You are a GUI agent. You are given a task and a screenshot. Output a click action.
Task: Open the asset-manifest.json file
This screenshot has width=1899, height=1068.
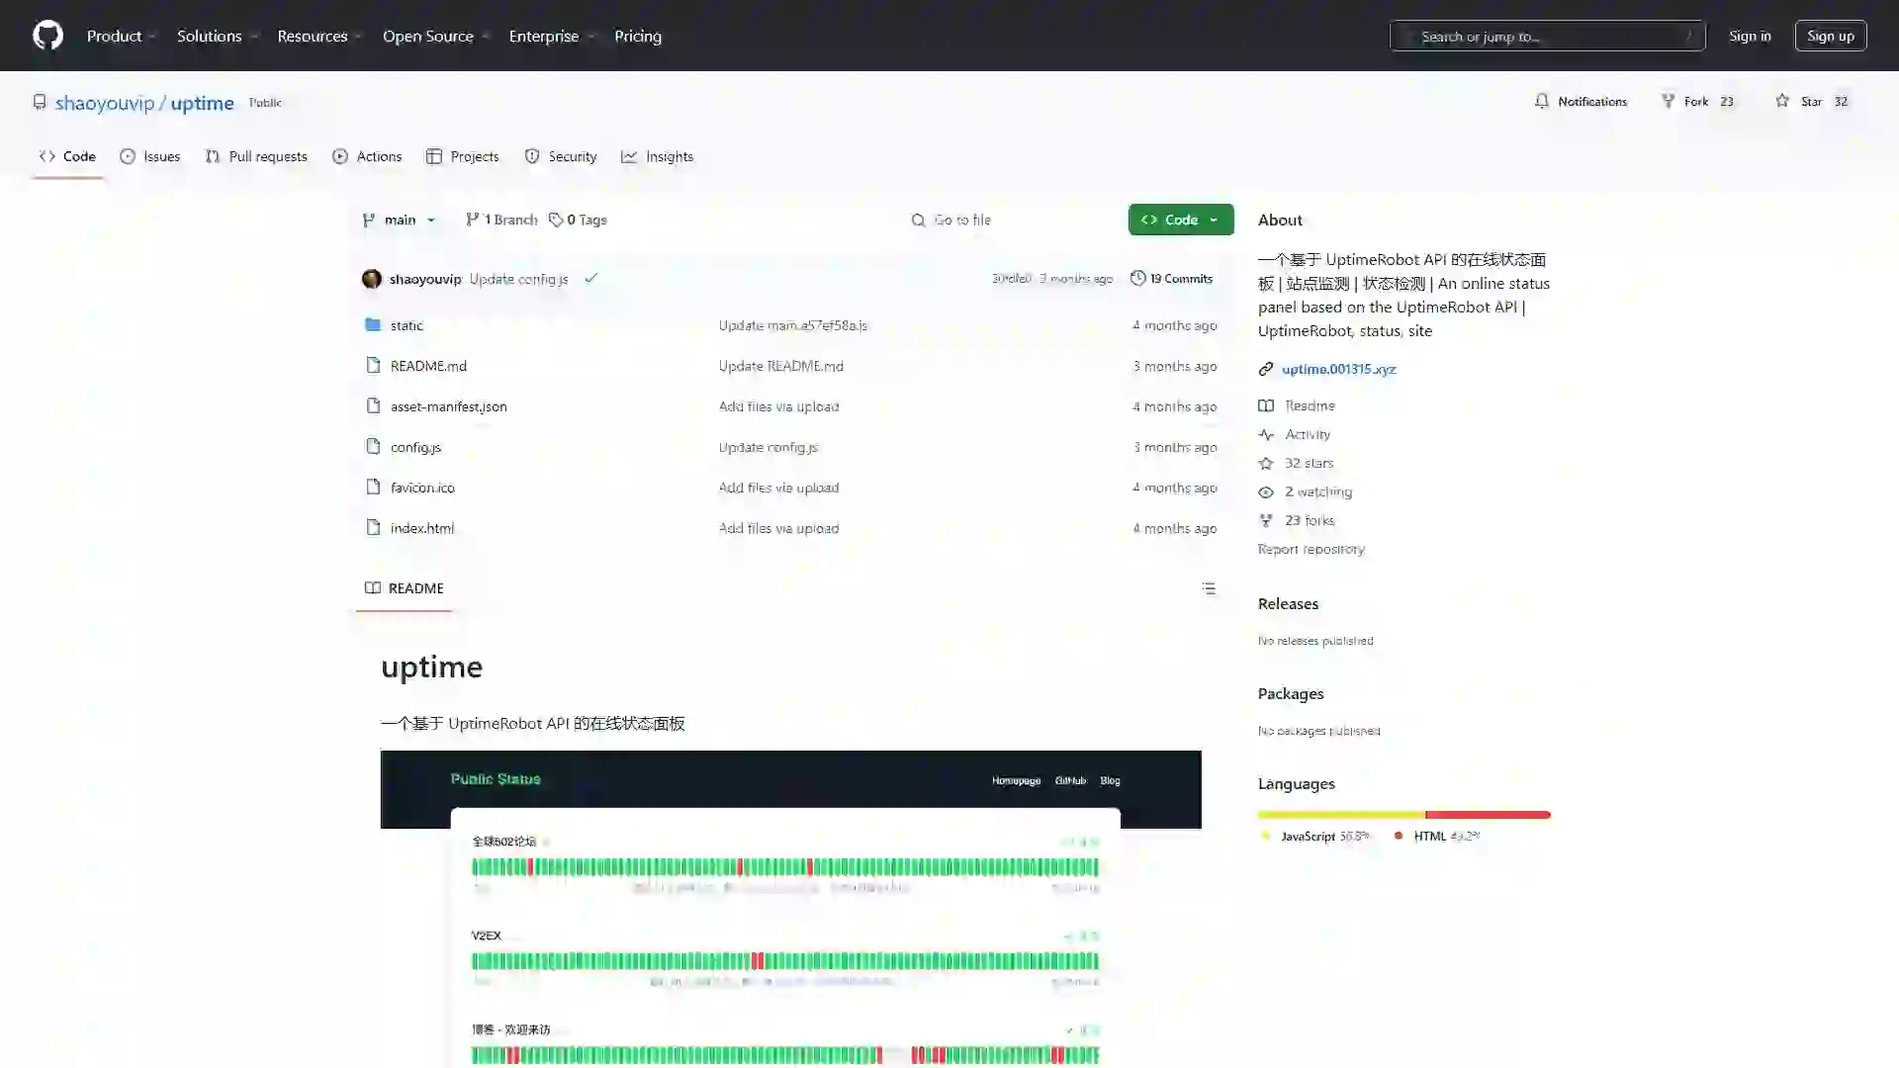coord(448,405)
